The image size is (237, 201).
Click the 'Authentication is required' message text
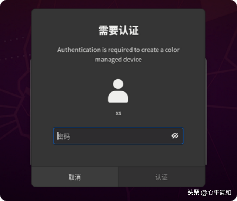118,54
